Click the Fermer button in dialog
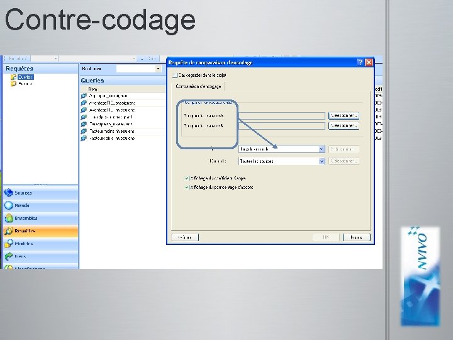Screen dimensions: 453x340 (356, 237)
